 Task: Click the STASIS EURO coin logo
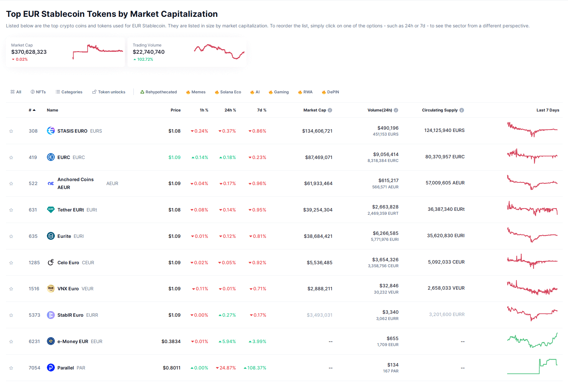[x=51, y=131]
